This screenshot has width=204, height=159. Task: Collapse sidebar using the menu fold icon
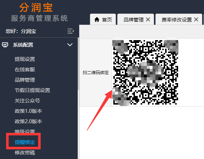[x=71, y=31]
